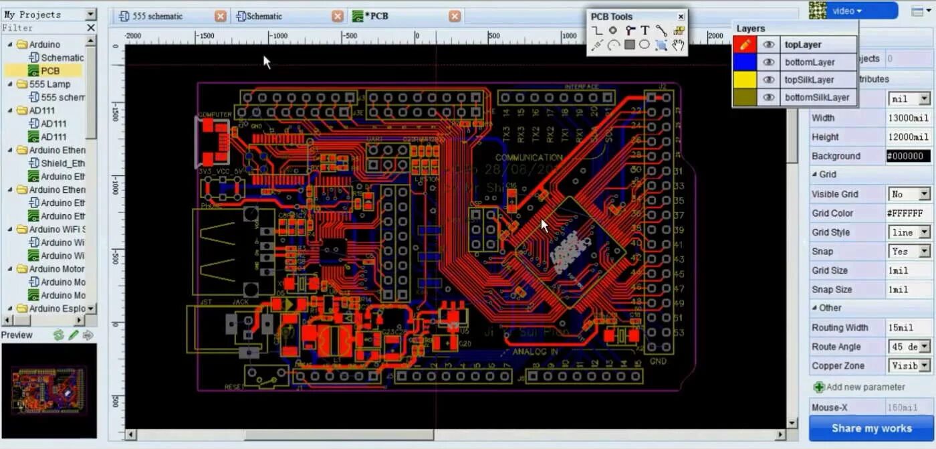936x449 pixels.
Task: Click the refresh icon in the Preview panel
Action: (59, 335)
